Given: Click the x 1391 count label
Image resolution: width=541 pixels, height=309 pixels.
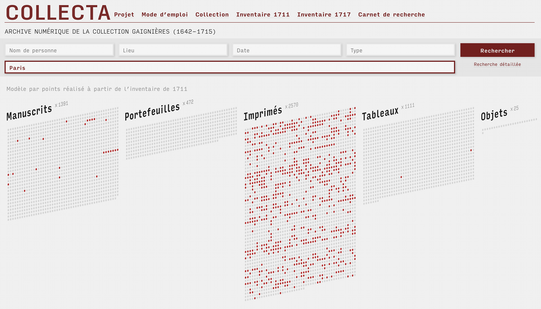Looking at the screenshot, I should coord(61,104).
